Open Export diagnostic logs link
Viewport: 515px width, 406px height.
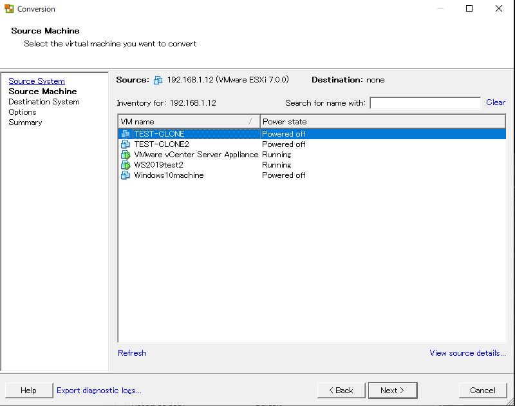(99, 391)
